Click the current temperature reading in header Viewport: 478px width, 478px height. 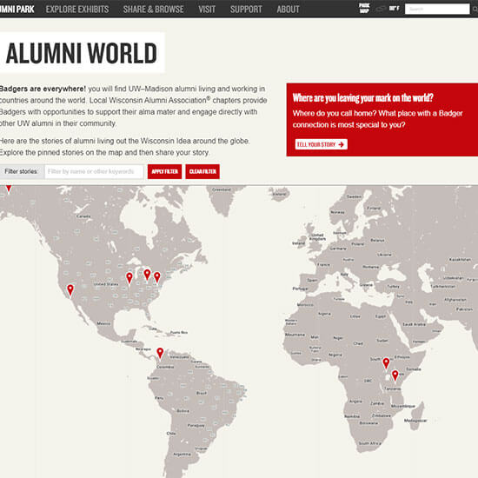click(x=395, y=8)
